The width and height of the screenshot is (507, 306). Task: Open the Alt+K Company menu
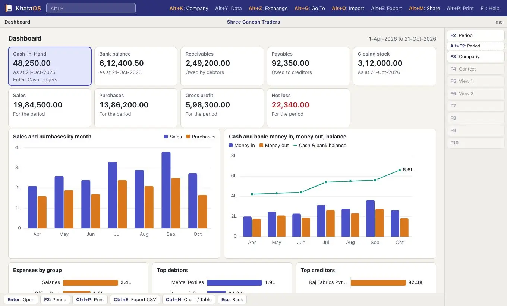tap(189, 8)
